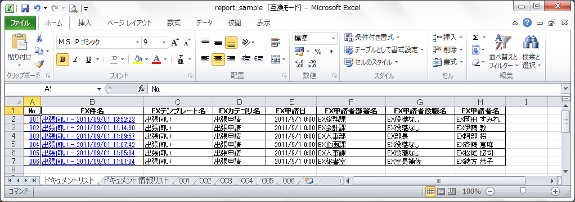
Task: Click the Cut scissors icon
Action: tap(39, 38)
